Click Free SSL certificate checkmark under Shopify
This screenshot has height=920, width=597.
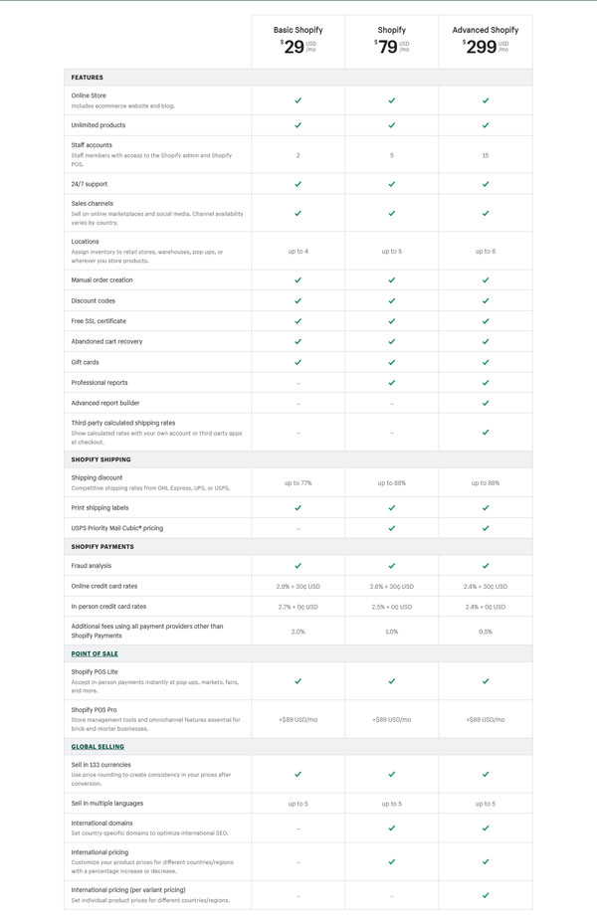click(x=392, y=321)
